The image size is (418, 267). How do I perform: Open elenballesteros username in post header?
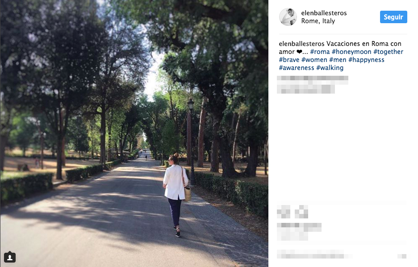pos(324,13)
